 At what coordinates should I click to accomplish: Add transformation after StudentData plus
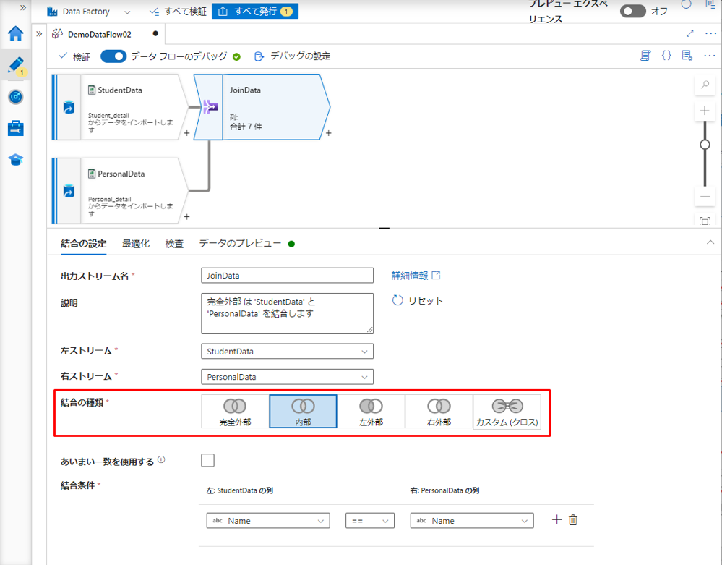coord(186,133)
